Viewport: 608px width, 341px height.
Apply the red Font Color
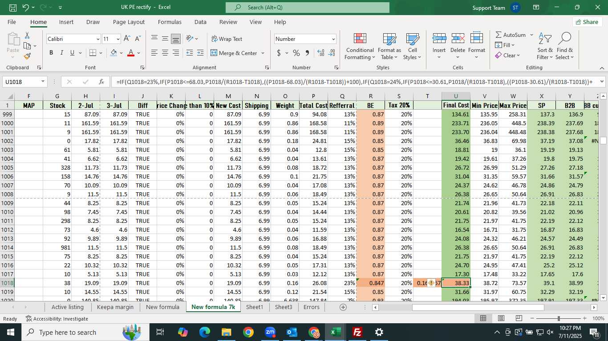point(131,53)
